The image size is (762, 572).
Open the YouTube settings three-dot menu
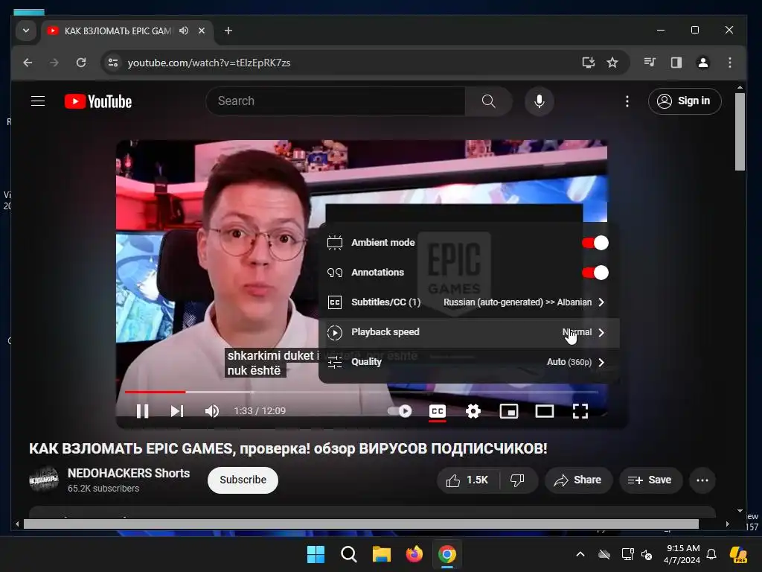(627, 101)
